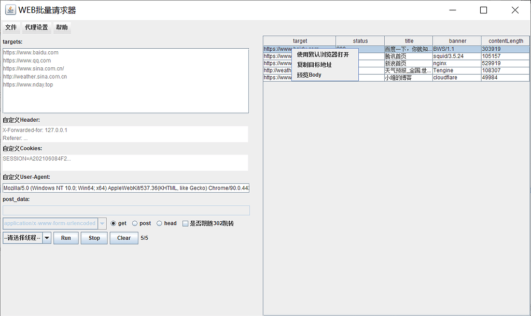Click the contentLength column header
This screenshot has height=316, width=531.
506,41
